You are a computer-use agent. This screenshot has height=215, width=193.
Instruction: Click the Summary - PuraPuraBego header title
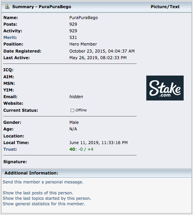(x=42, y=7)
